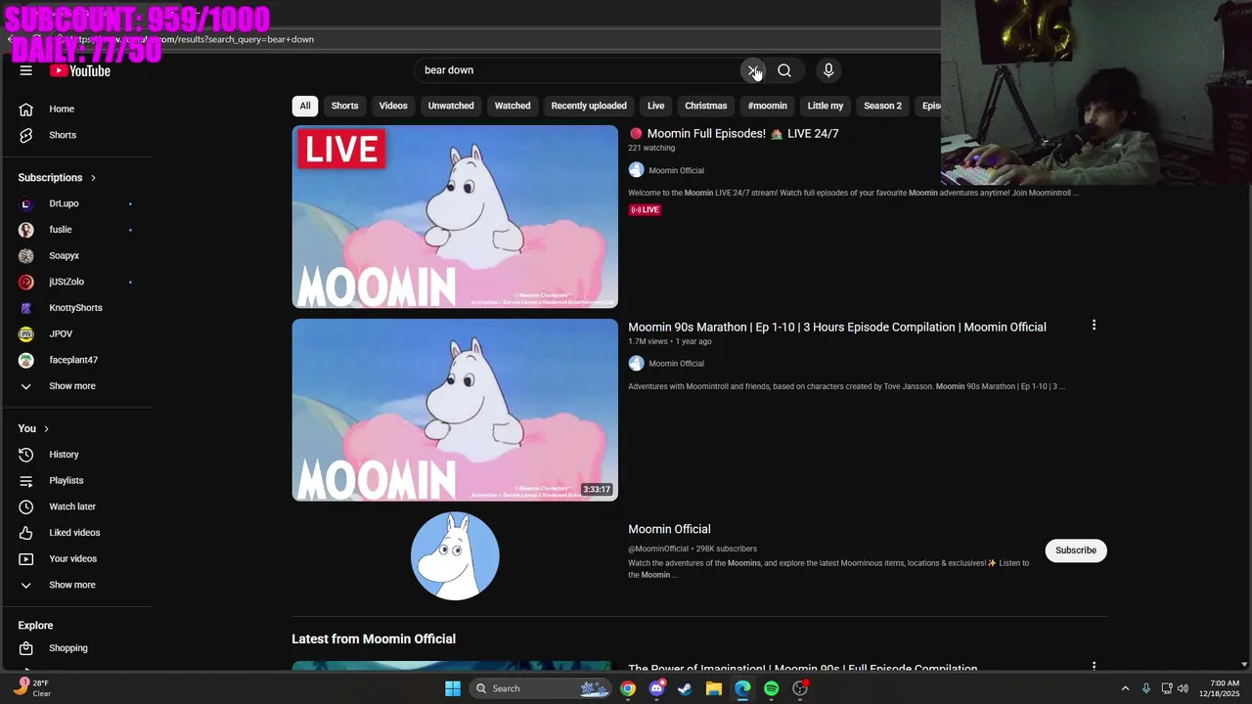Open the Moomin 90s Marathon thumbnail
1252x704 pixels.
(455, 410)
